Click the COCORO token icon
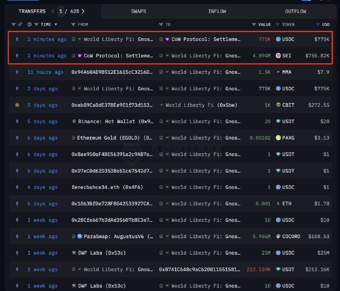Viewport: 340px width, 291px height. pyautogui.click(x=278, y=236)
